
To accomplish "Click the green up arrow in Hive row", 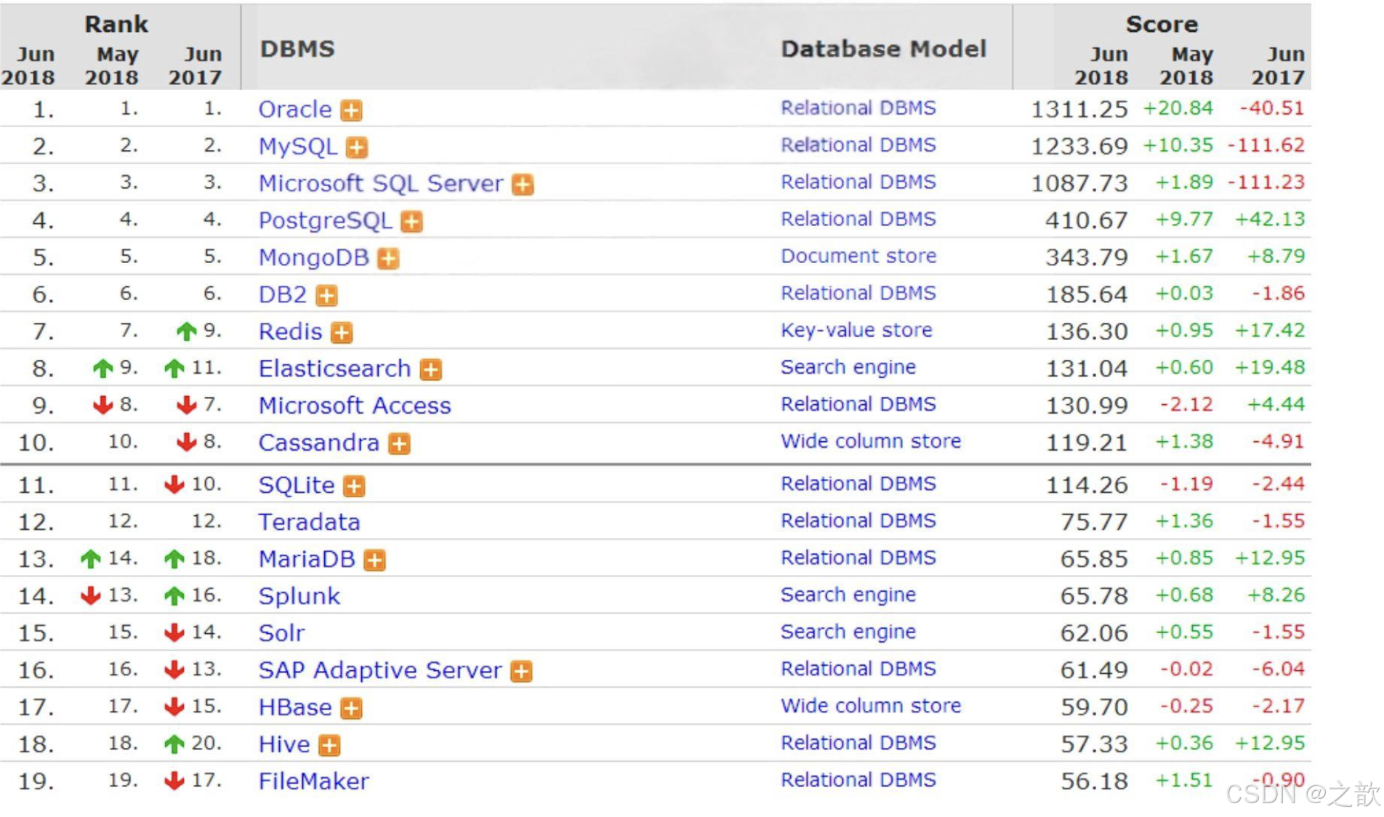I will [x=174, y=744].
